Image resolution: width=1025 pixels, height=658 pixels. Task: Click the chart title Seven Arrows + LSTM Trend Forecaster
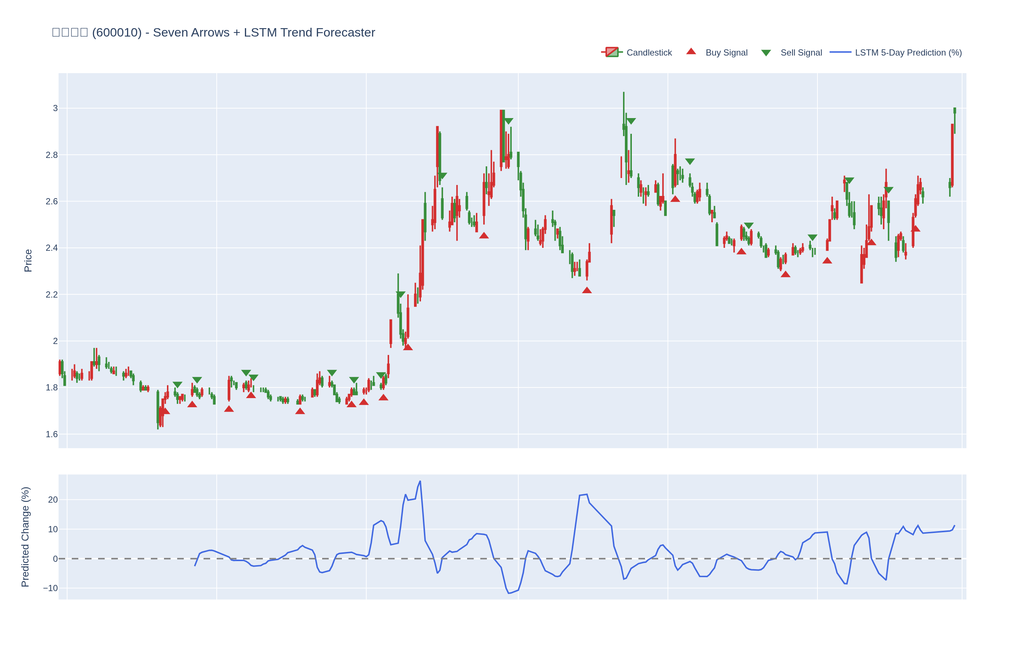pos(264,33)
